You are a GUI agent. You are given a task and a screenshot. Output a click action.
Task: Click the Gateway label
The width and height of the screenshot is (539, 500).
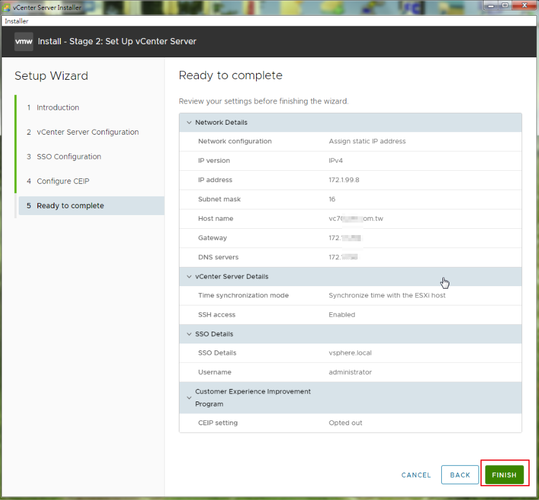212,238
